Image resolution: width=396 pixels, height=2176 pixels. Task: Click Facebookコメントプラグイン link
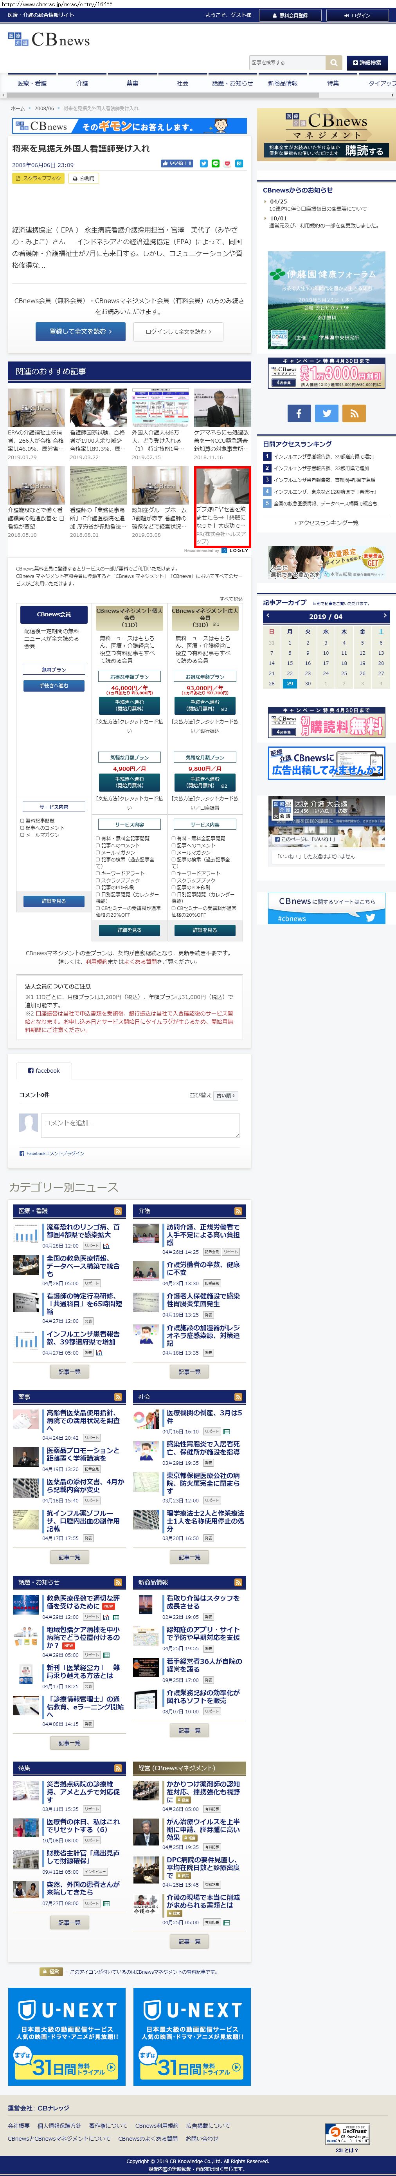pos(55,1153)
